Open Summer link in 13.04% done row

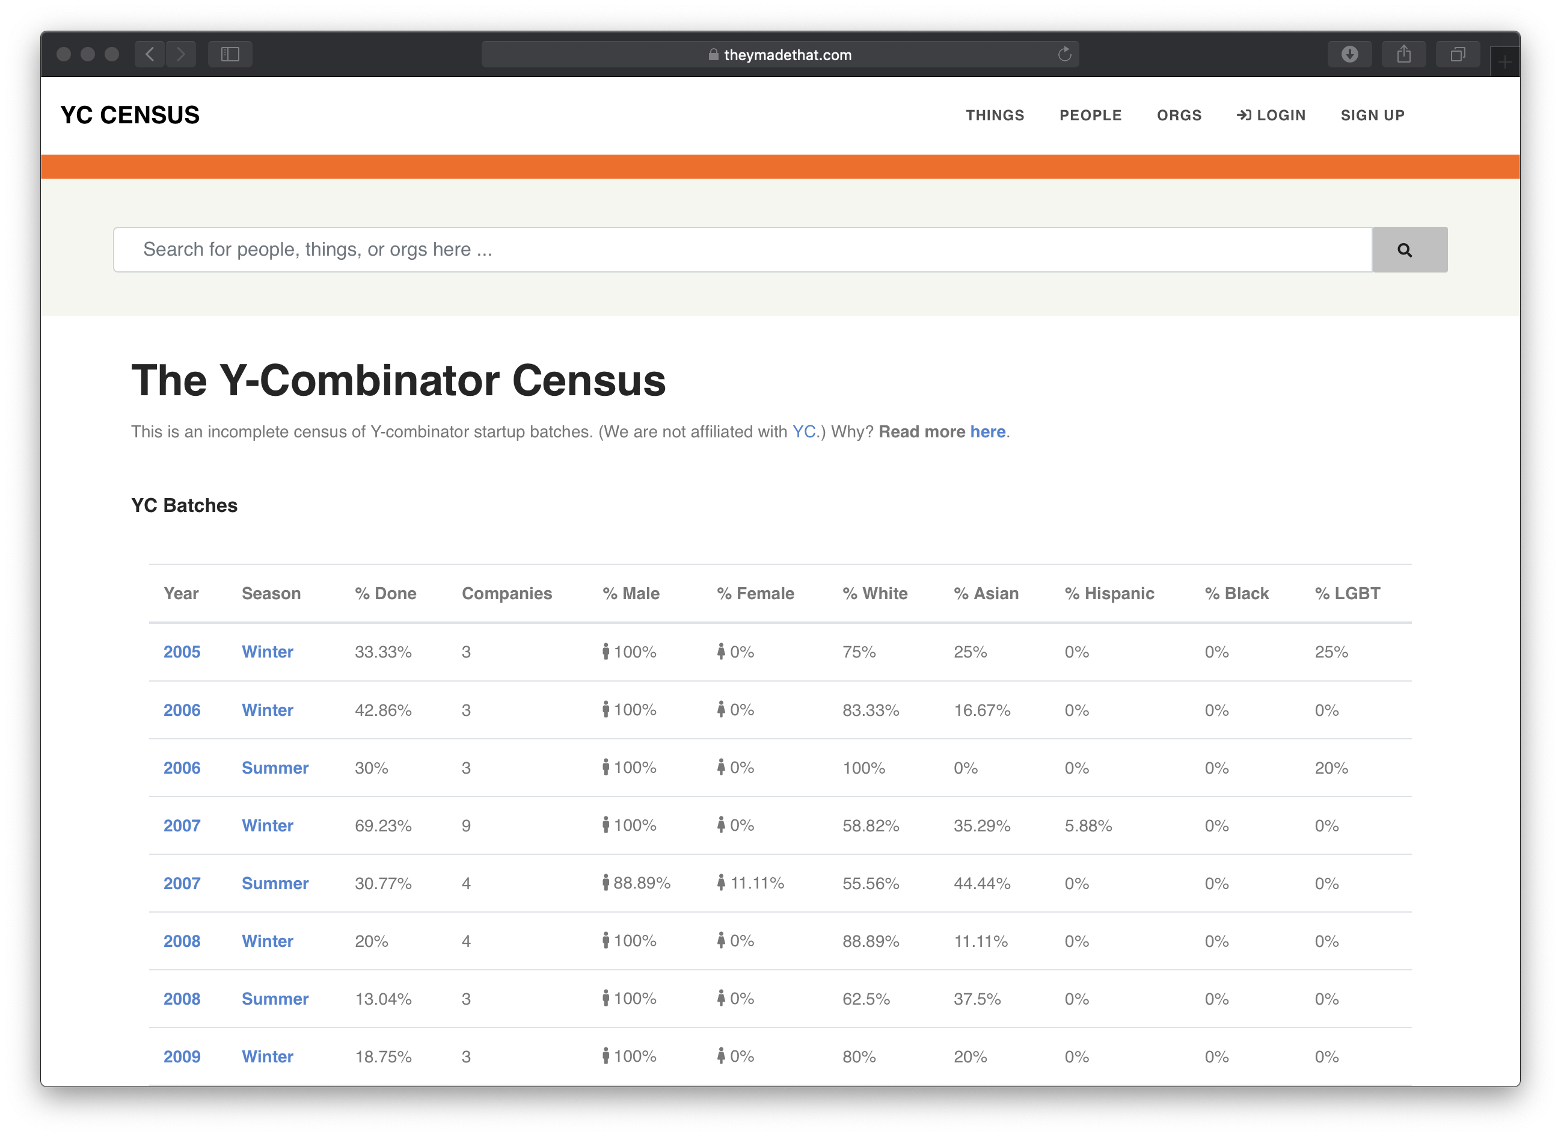[x=275, y=999]
